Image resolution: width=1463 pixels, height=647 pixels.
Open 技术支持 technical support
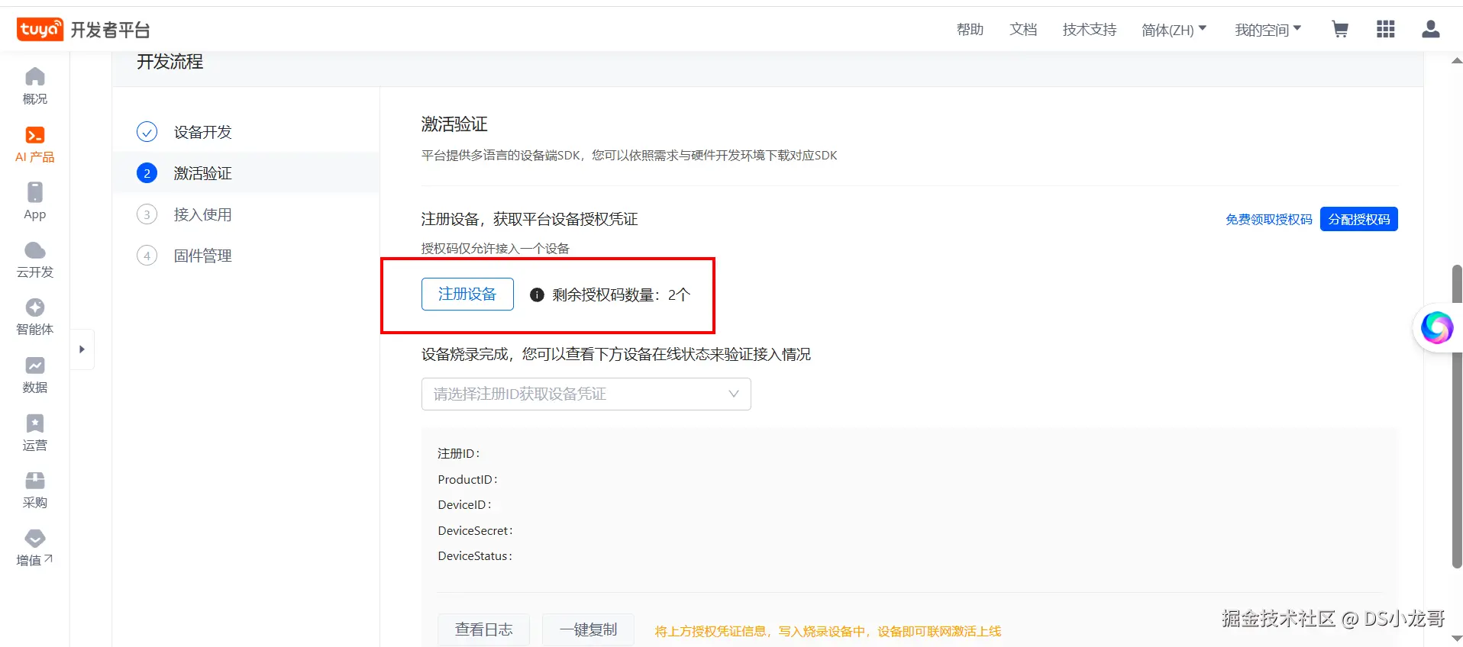1090,30
